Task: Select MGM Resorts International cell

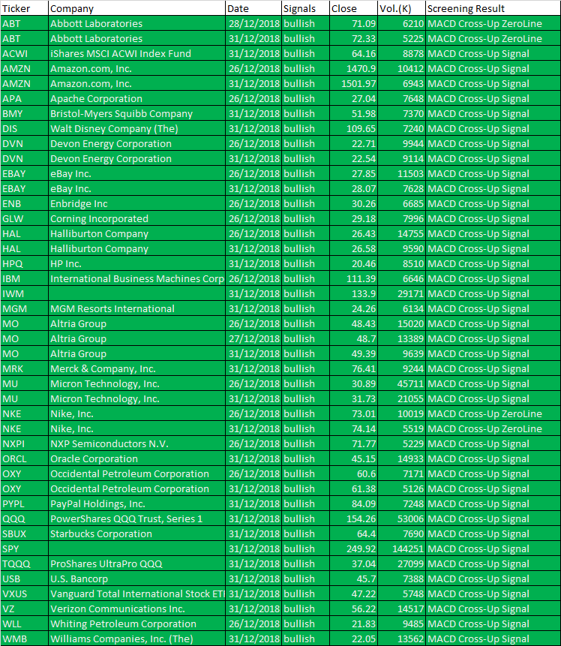Action: pos(136,308)
